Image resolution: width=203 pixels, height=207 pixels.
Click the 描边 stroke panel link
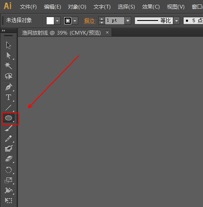(90, 21)
